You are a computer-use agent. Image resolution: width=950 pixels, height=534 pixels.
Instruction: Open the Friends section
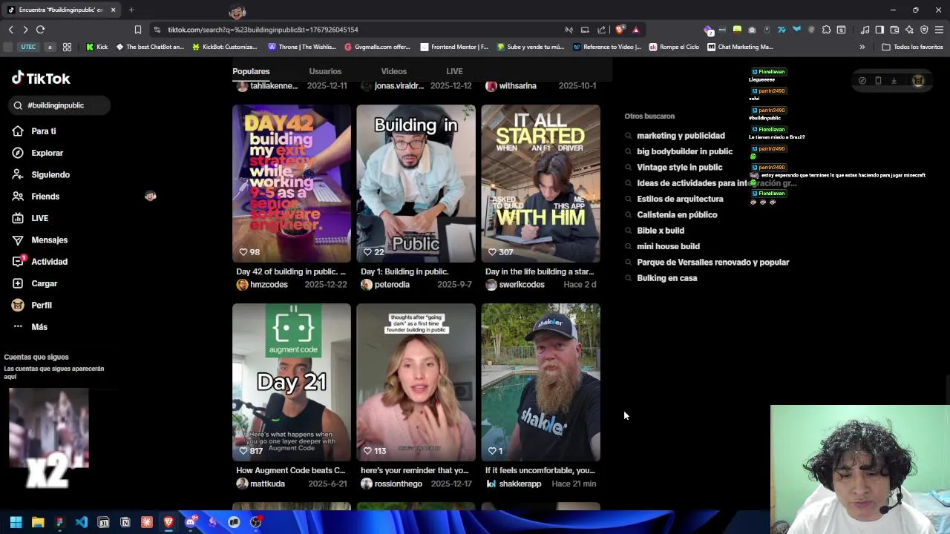[x=36, y=197]
